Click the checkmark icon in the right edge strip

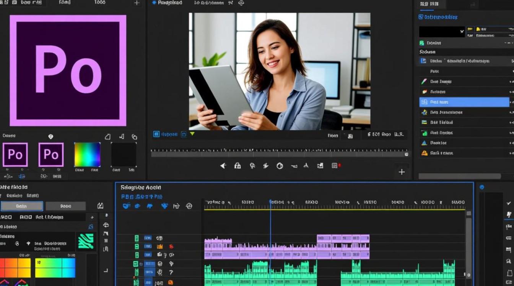click(509, 204)
